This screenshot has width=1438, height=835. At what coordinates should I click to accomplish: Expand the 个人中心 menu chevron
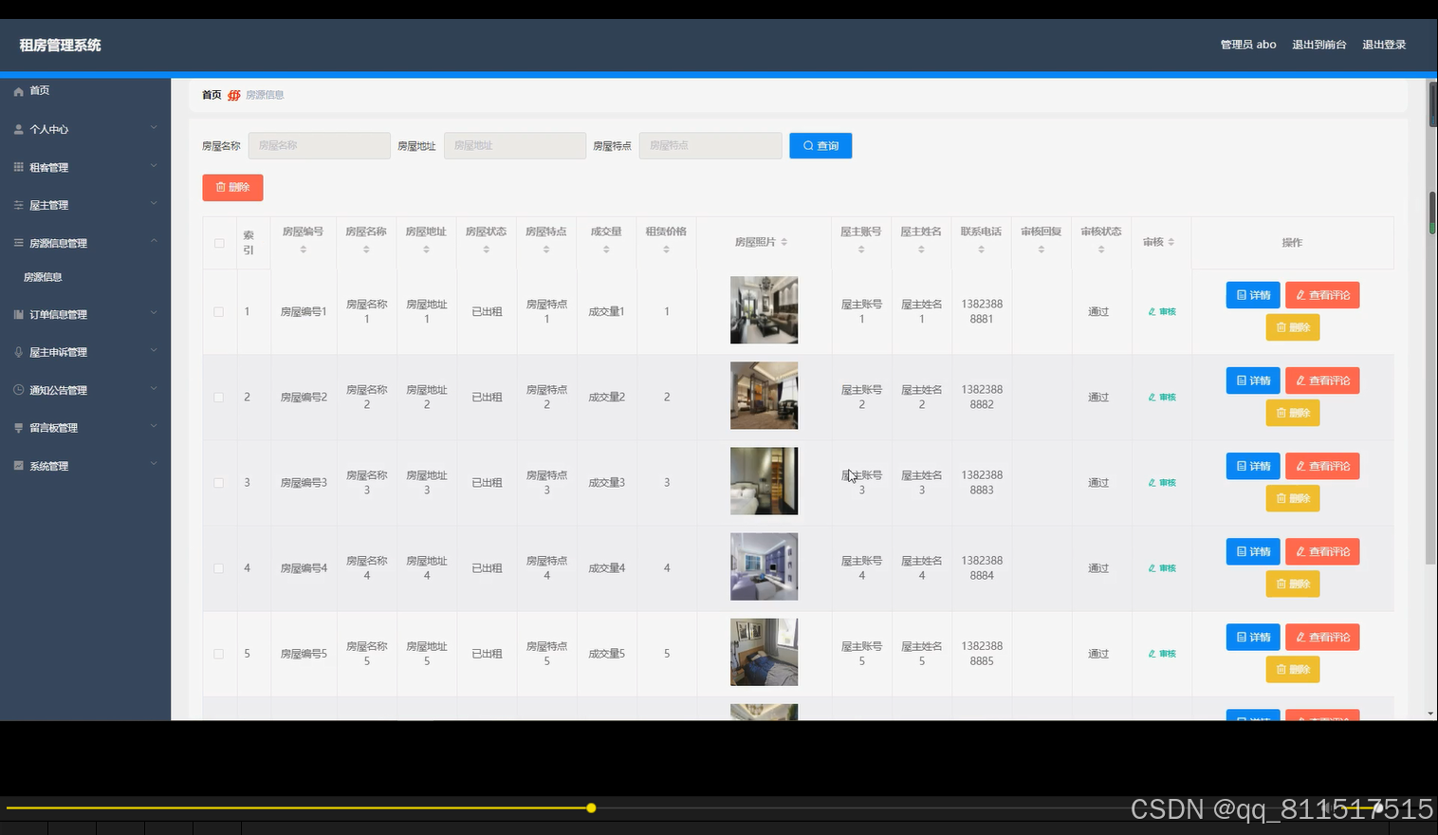click(154, 127)
